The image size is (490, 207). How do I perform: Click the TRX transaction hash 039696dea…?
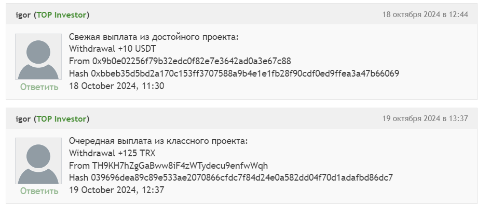pyautogui.click(x=242, y=178)
